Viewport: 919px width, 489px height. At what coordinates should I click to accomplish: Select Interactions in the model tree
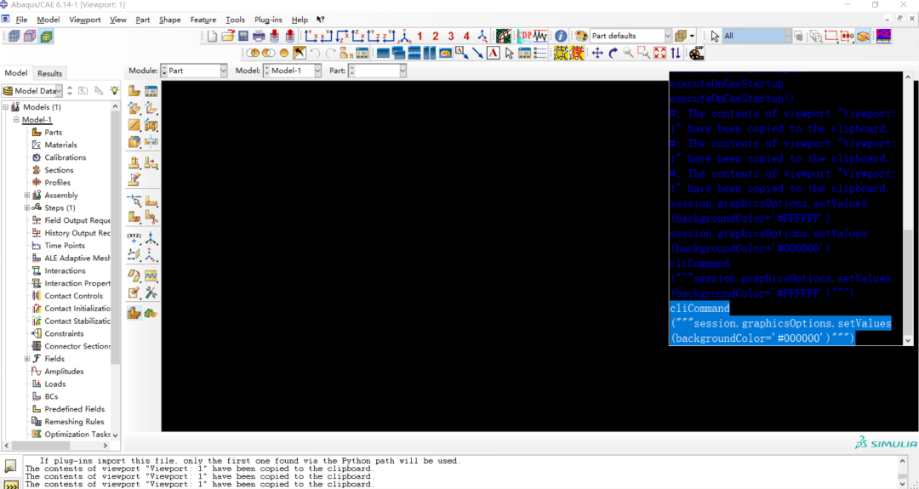[65, 270]
